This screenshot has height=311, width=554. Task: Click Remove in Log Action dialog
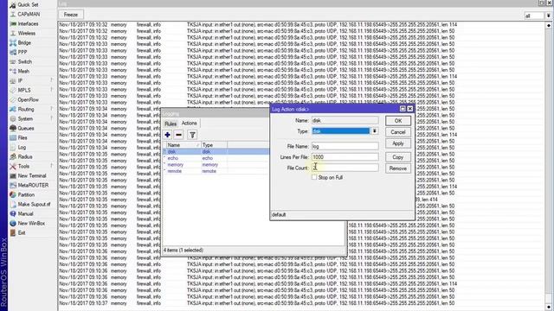pyautogui.click(x=398, y=168)
